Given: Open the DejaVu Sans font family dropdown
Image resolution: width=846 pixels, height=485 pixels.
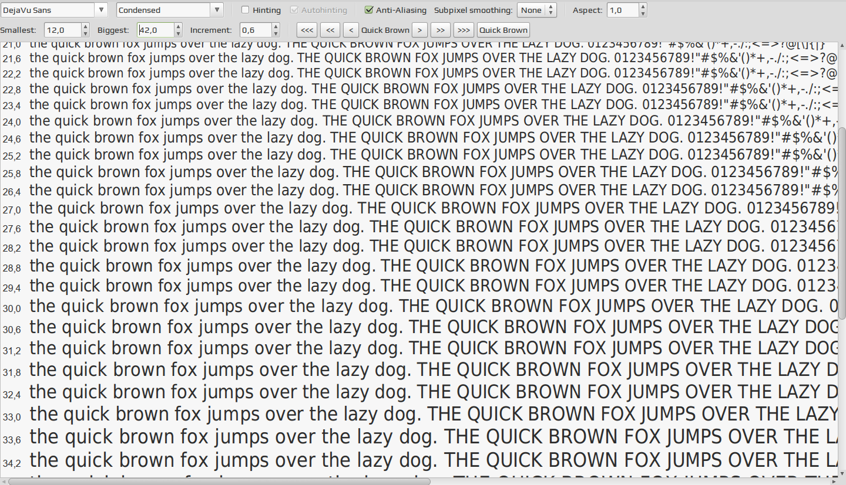Looking at the screenshot, I should 53,10.
